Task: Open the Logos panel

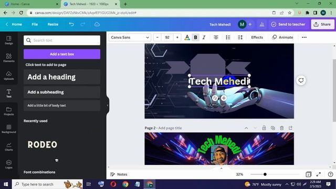Action: [9, 164]
